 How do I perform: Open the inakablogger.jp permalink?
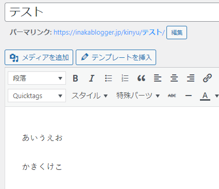tap(109, 33)
